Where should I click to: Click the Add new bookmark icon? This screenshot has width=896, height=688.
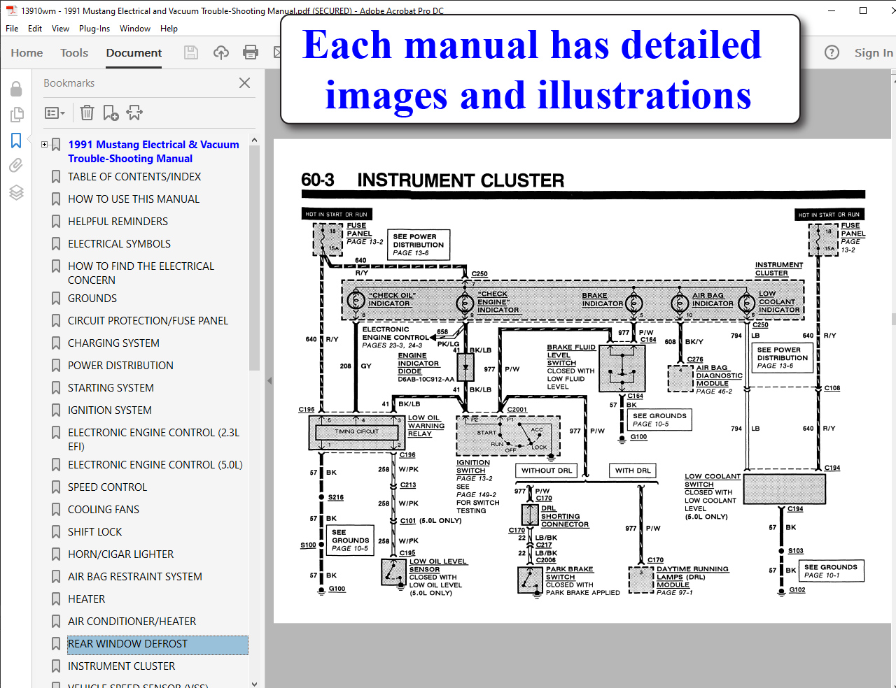pos(111,113)
